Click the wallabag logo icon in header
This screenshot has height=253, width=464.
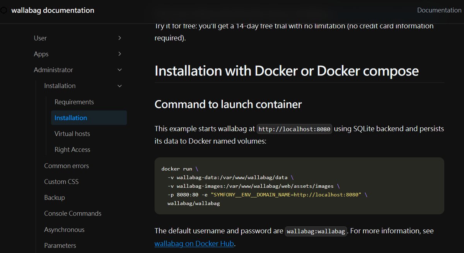[3, 10]
